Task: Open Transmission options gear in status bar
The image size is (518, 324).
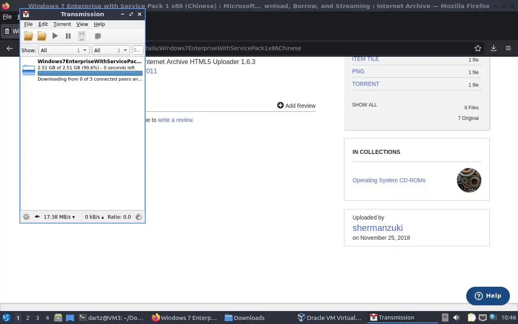Action: 26,217
